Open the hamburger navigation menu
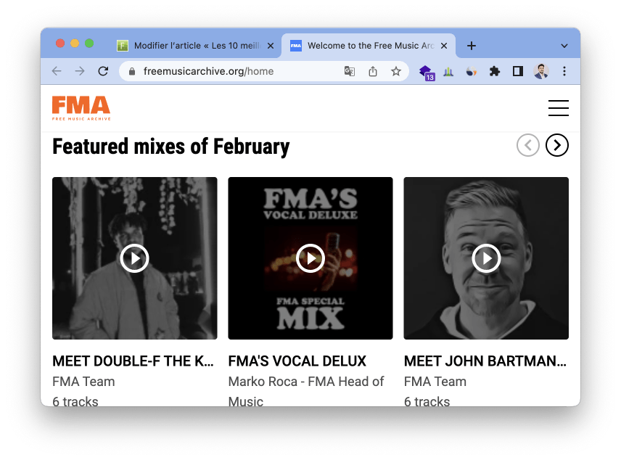The image size is (621, 460). pyautogui.click(x=559, y=108)
